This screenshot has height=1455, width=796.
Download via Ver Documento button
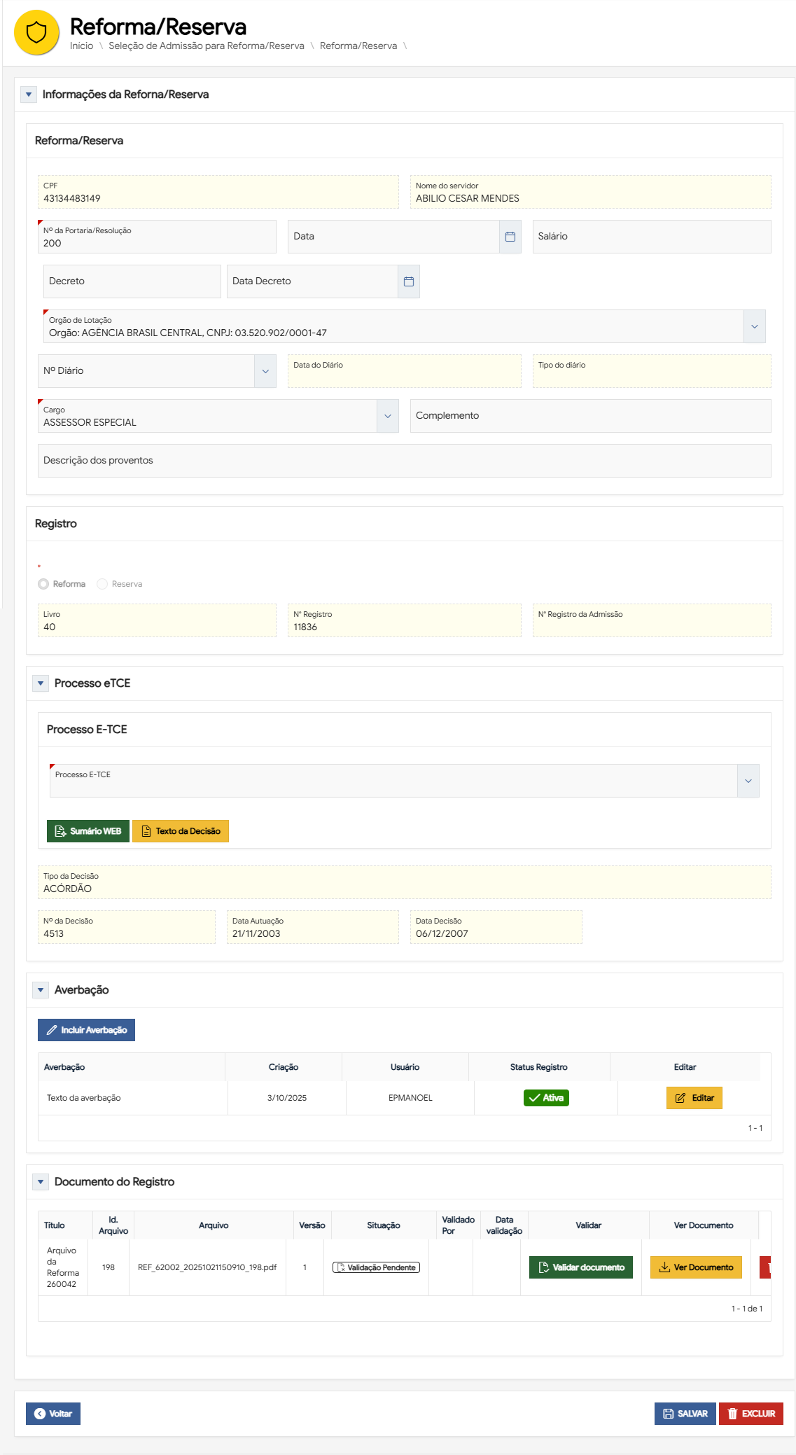[696, 1267]
